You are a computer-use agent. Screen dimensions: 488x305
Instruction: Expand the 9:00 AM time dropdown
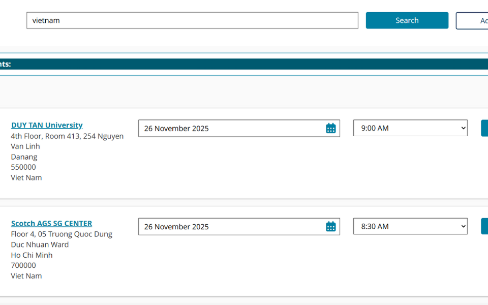[410, 128]
